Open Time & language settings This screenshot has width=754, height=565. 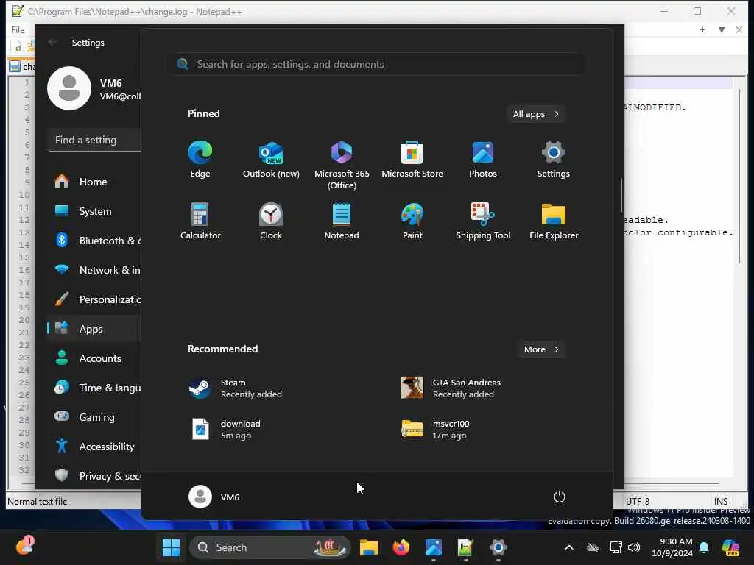tap(94, 388)
